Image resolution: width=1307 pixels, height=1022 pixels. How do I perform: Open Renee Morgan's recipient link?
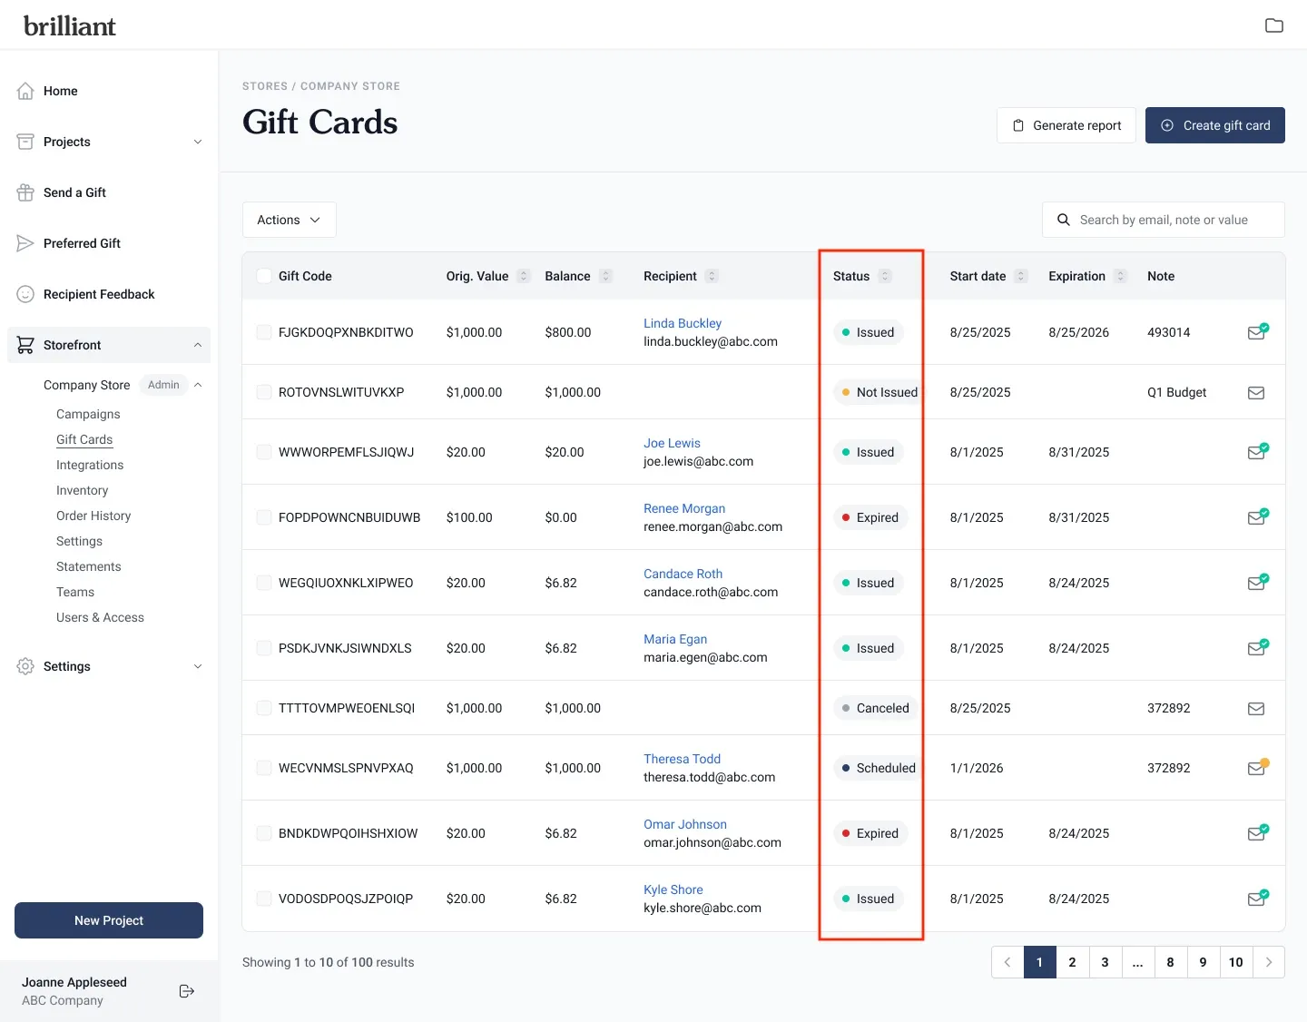(683, 508)
